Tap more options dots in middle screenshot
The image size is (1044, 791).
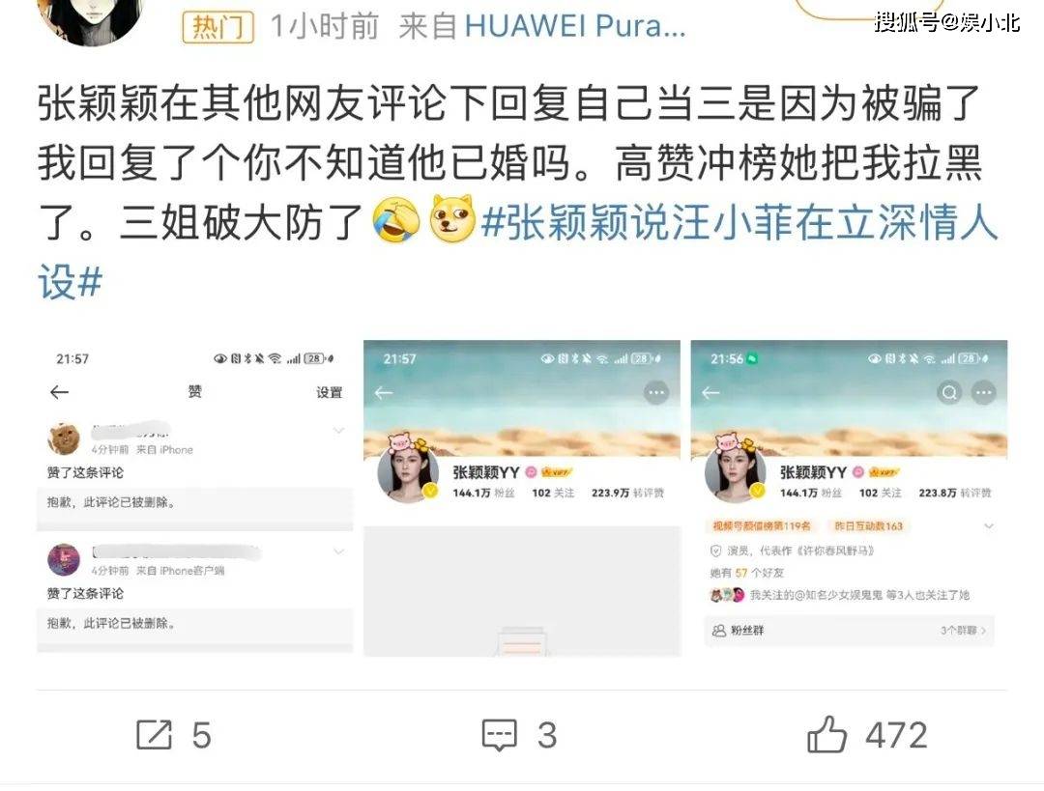click(655, 392)
